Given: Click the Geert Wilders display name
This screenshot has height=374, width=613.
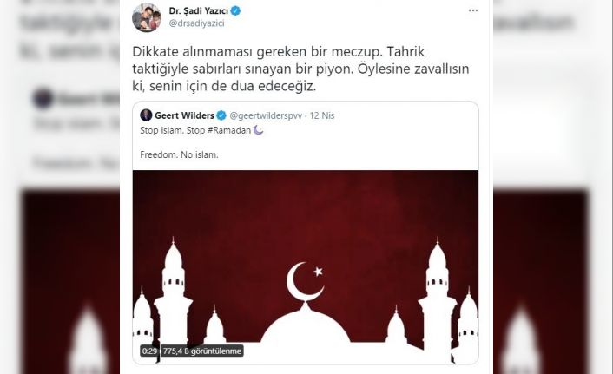Looking at the screenshot, I should tap(184, 115).
